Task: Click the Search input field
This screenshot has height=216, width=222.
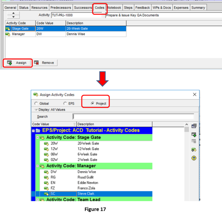Action: pyautogui.click(x=133, y=117)
